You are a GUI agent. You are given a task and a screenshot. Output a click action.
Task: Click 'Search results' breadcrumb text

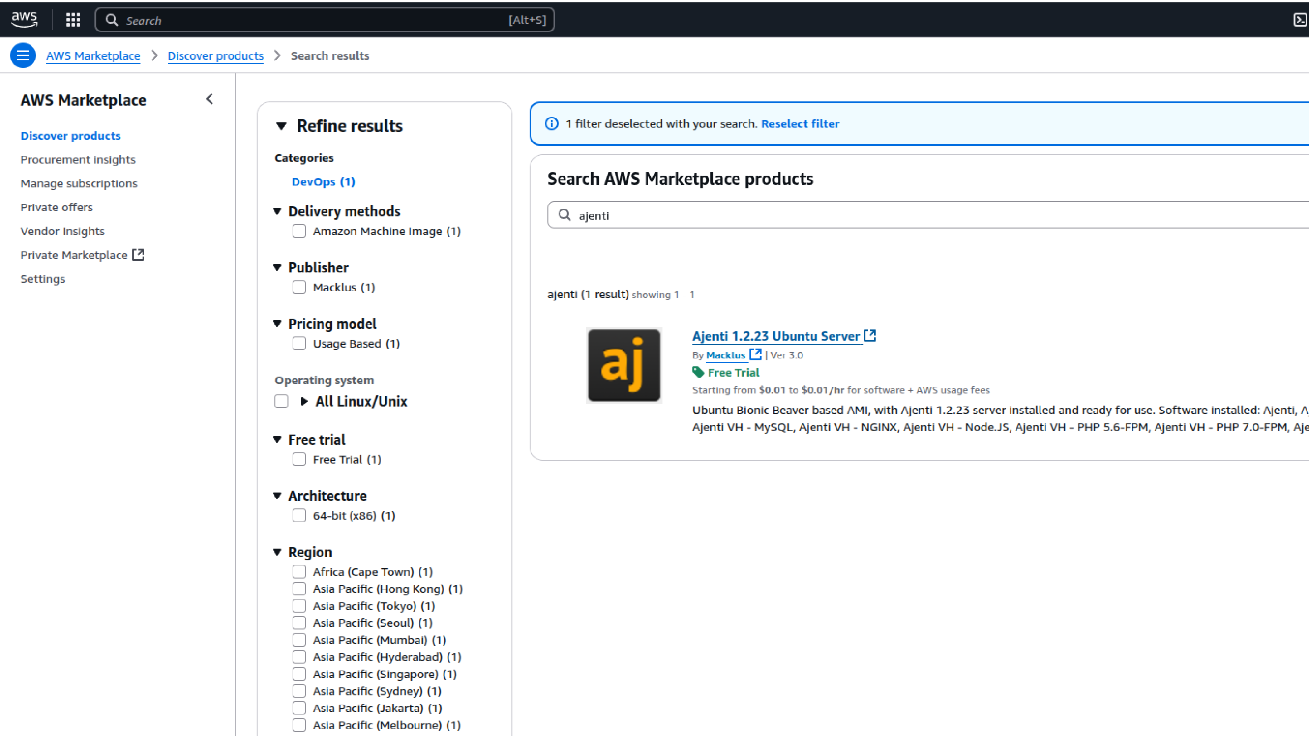pyautogui.click(x=330, y=55)
